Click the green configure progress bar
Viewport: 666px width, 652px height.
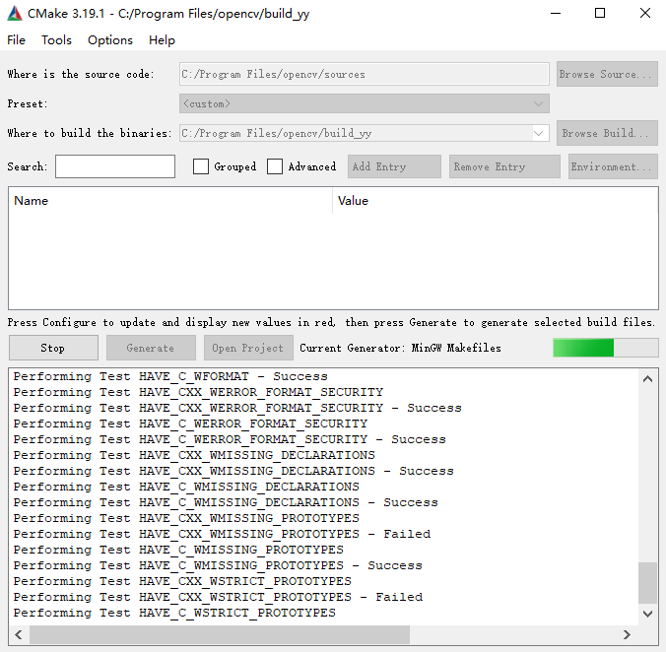coord(605,348)
